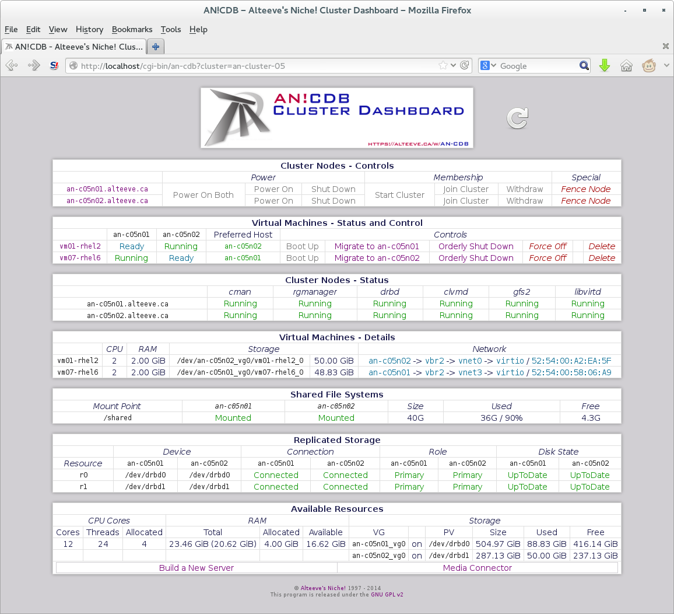Click Migrate to an-c05n02
The height and width of the screenshot is (614, 674).
[x=377, y=258]
